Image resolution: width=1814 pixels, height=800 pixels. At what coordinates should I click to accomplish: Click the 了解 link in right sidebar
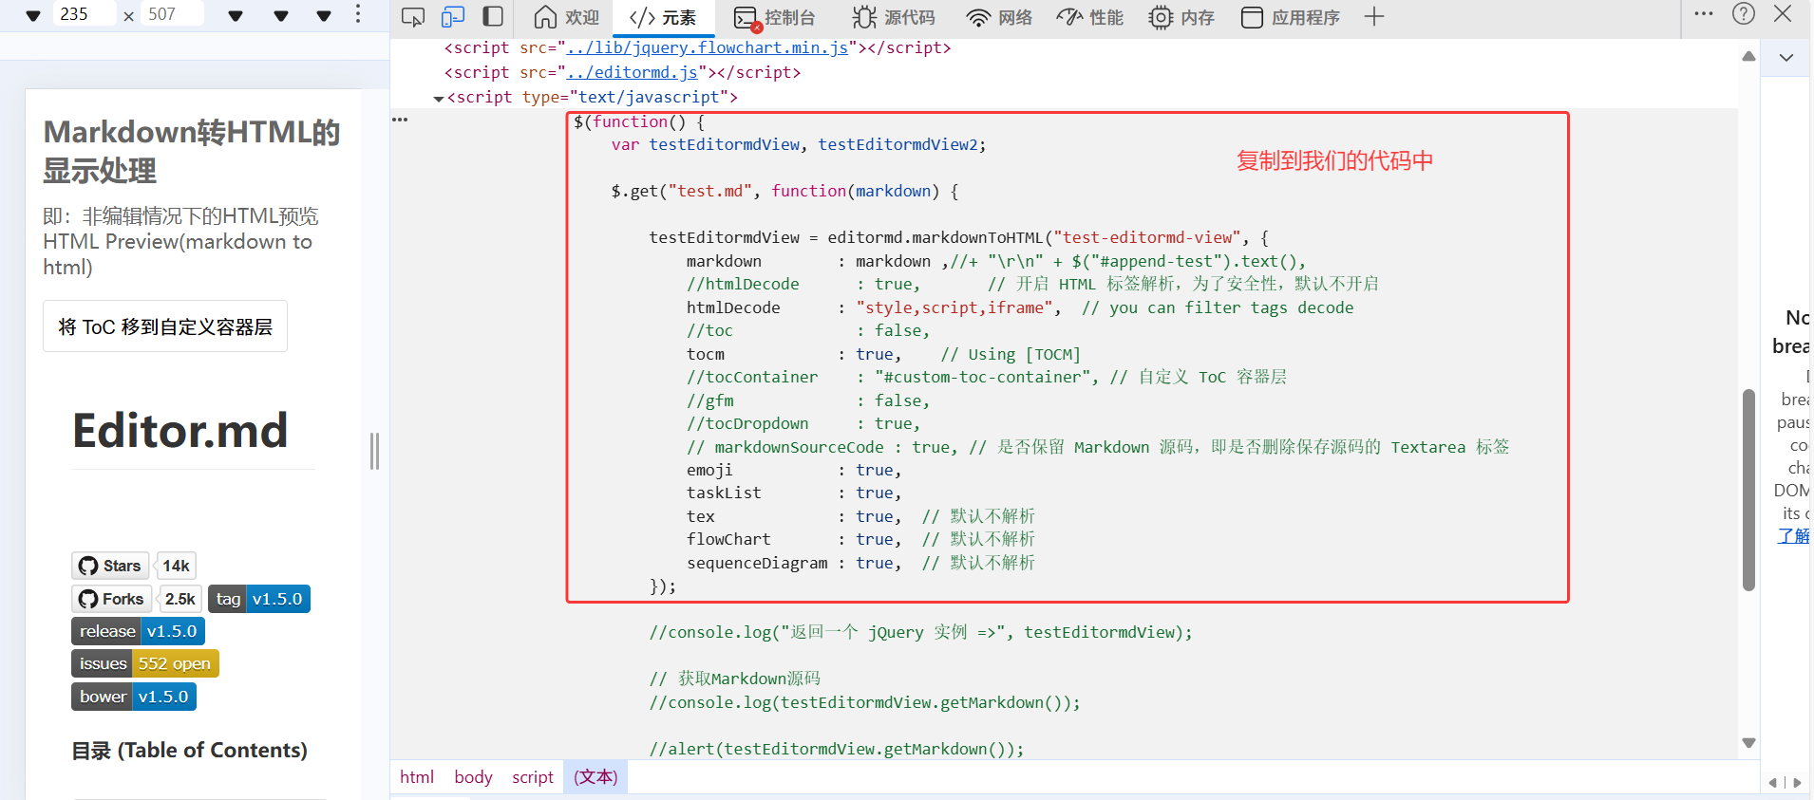(x=1793, y=536)
